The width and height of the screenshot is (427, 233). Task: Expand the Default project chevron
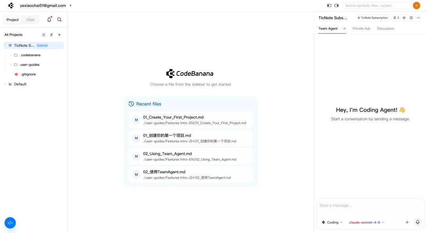click(5, 84)
